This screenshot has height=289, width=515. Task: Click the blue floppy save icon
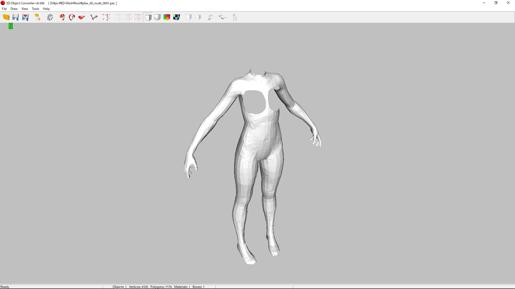[16, 17]
